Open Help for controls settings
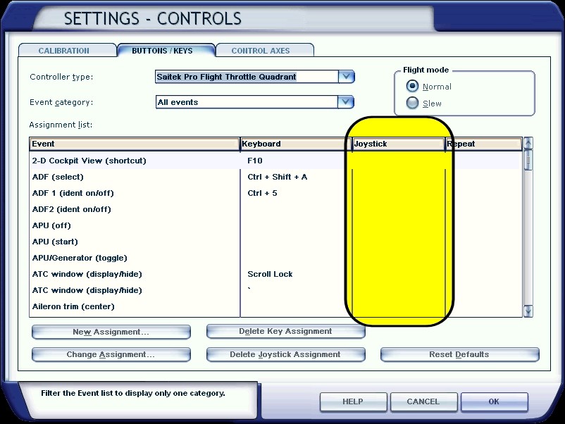 tap(353, 401)
